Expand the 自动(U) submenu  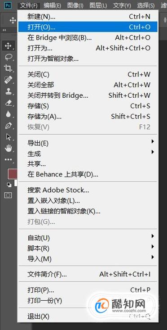point(88,238)
